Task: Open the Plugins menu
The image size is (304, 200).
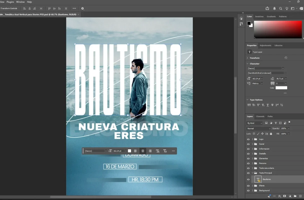Action: point(10,2)
